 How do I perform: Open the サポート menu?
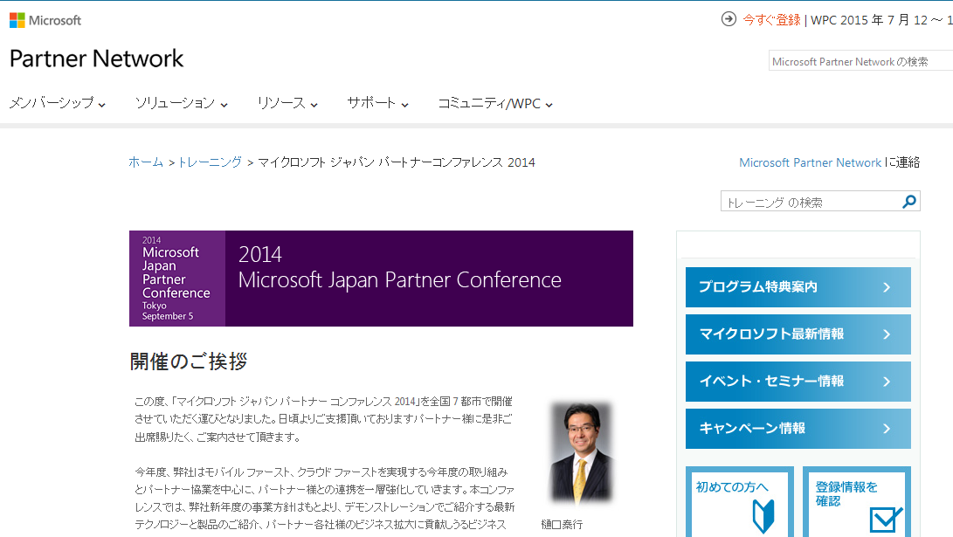(377, 103)
